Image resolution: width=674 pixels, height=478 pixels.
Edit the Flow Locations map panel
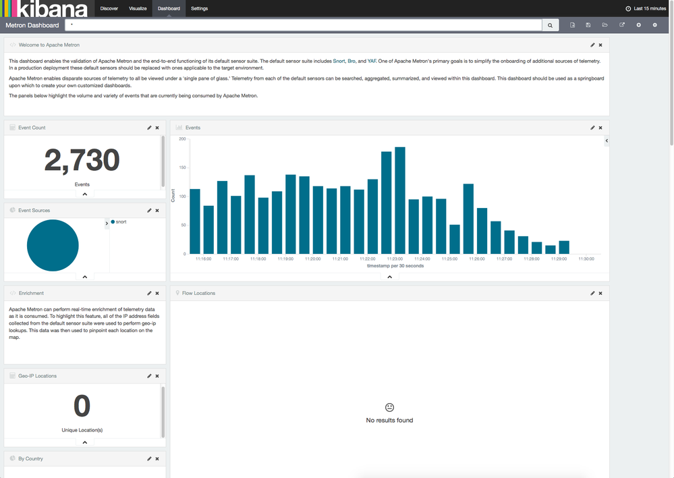pyautogui.click(x=592, y=293)
